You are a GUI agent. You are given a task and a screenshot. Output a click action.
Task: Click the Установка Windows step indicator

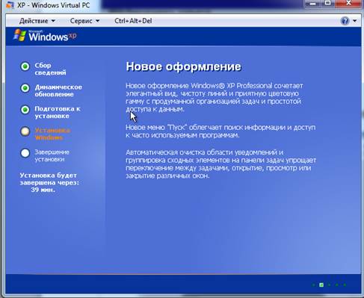tap(25, 131)
